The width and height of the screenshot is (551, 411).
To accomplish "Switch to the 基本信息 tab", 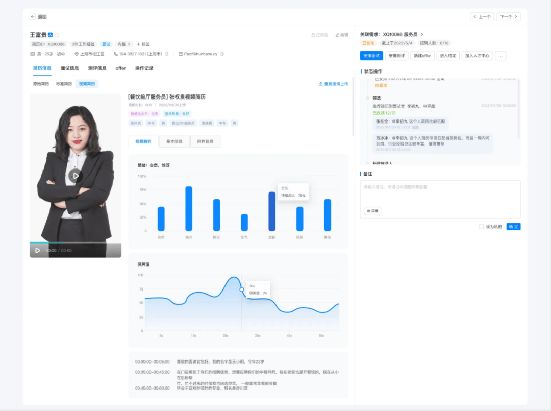I will click(x=174, y=141).
